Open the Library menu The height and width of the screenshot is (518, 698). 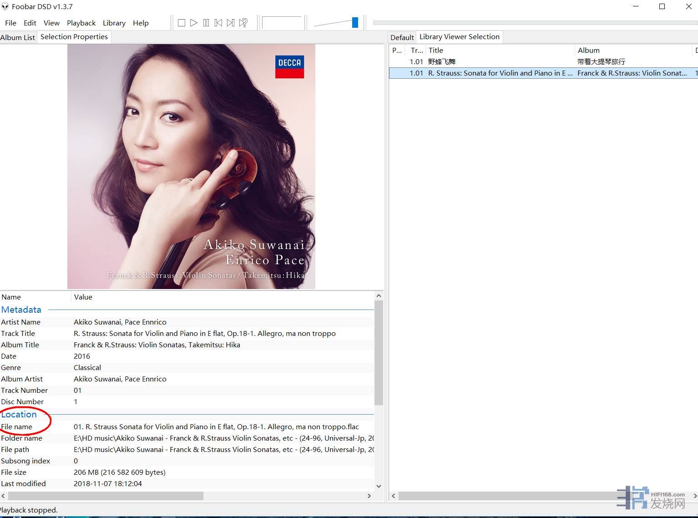pos(114,23)
